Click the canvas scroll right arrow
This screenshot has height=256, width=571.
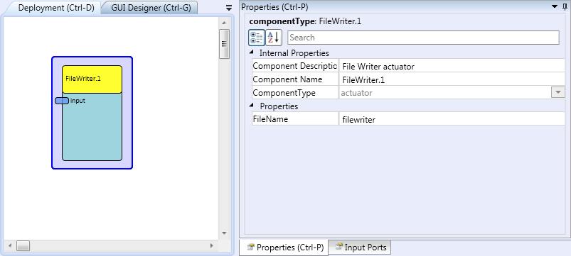point(212,246)
